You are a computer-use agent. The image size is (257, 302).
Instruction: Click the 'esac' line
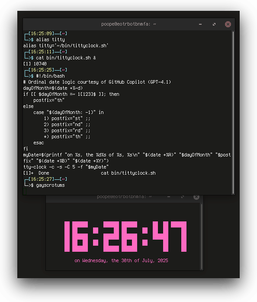[39, 143]
